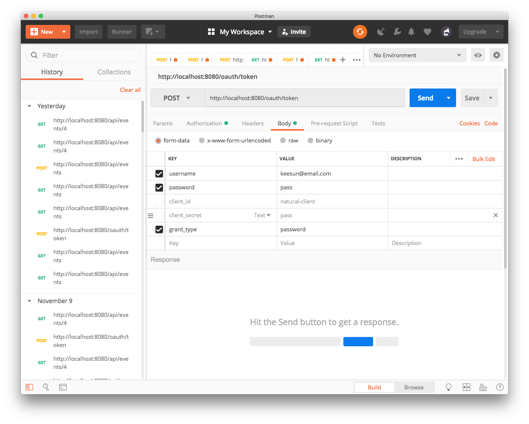Open the Find search icon in status bar
This screenshot has height=424, width=529.
tap(46, 387)
